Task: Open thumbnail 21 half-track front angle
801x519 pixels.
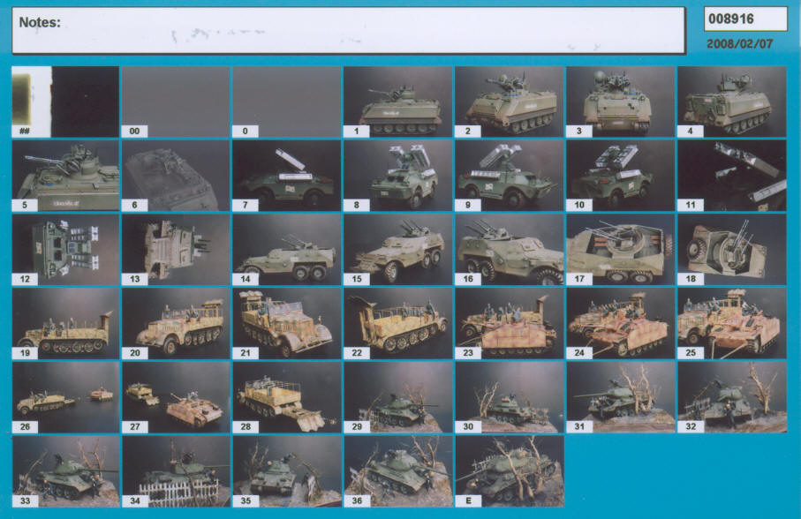Action: (x=287, y=324)
